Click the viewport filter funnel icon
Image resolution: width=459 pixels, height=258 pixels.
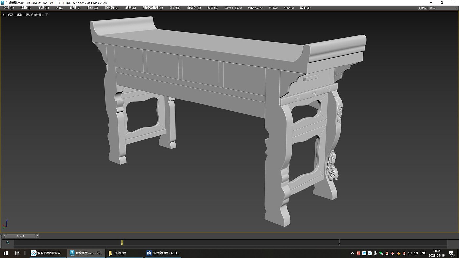47,15
